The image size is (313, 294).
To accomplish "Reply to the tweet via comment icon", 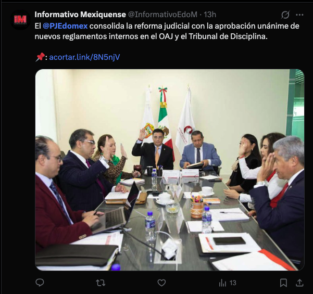I will (x=40, y=283).
